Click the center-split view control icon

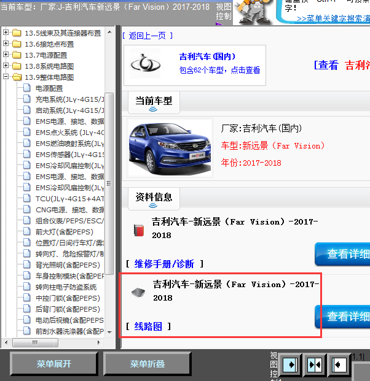315,364
